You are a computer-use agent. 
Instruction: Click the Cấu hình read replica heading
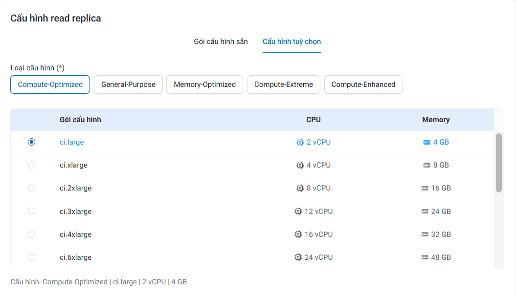56,19
